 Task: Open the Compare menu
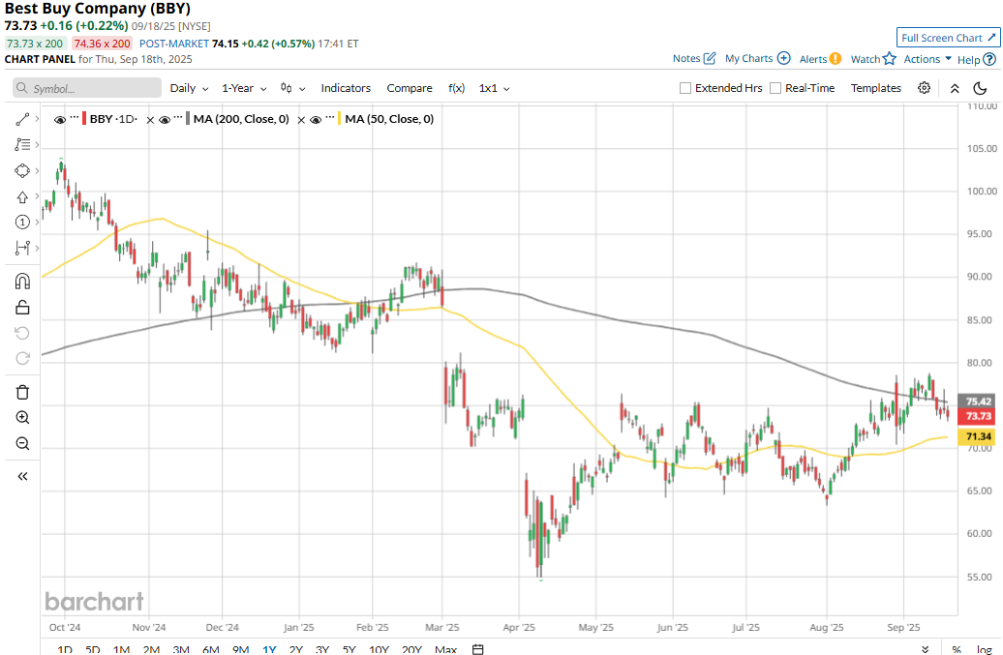(x=410, y=88)
